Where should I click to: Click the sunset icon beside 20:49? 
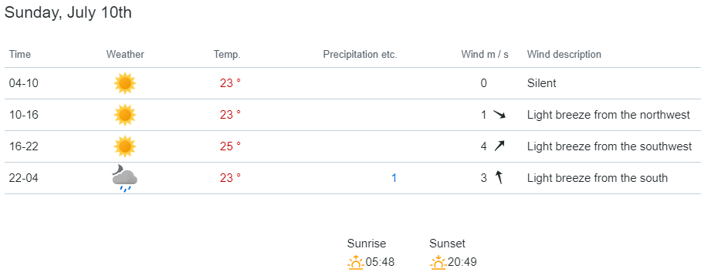click(x=439, y=263)
